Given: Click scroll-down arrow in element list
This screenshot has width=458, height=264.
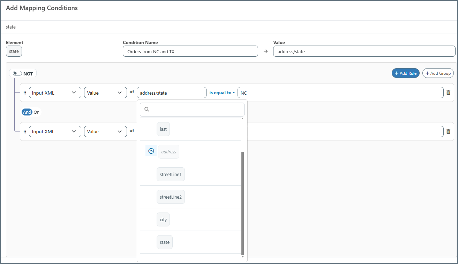Looking at the screenshot, I should (x=243, y=257).
